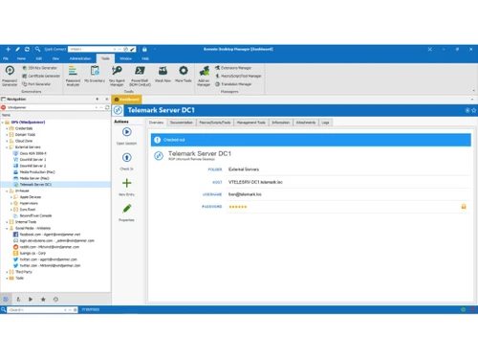Switch to the Administration ribbon tab
Viewport: 478px width, 359px height.
(80, 58)
